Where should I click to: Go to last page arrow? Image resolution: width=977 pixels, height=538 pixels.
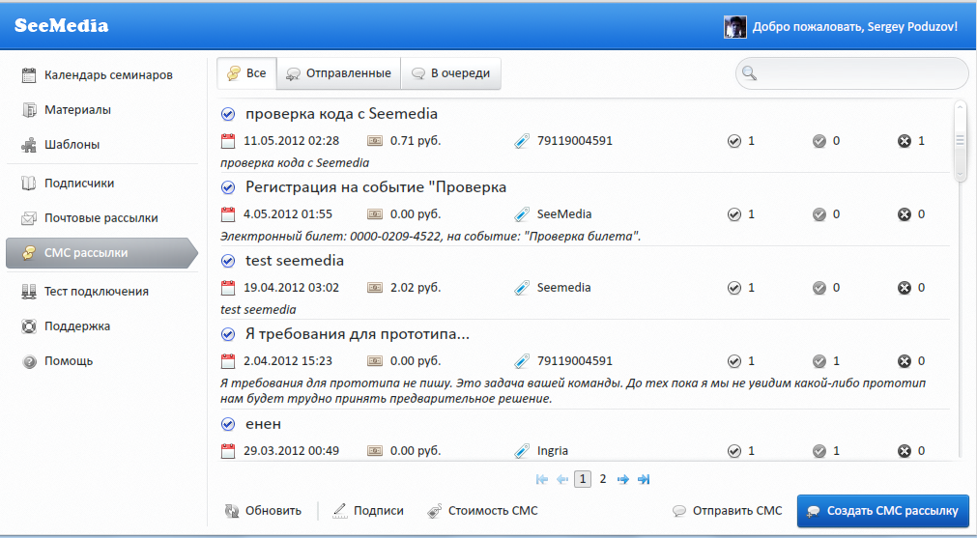coord(644,479)
